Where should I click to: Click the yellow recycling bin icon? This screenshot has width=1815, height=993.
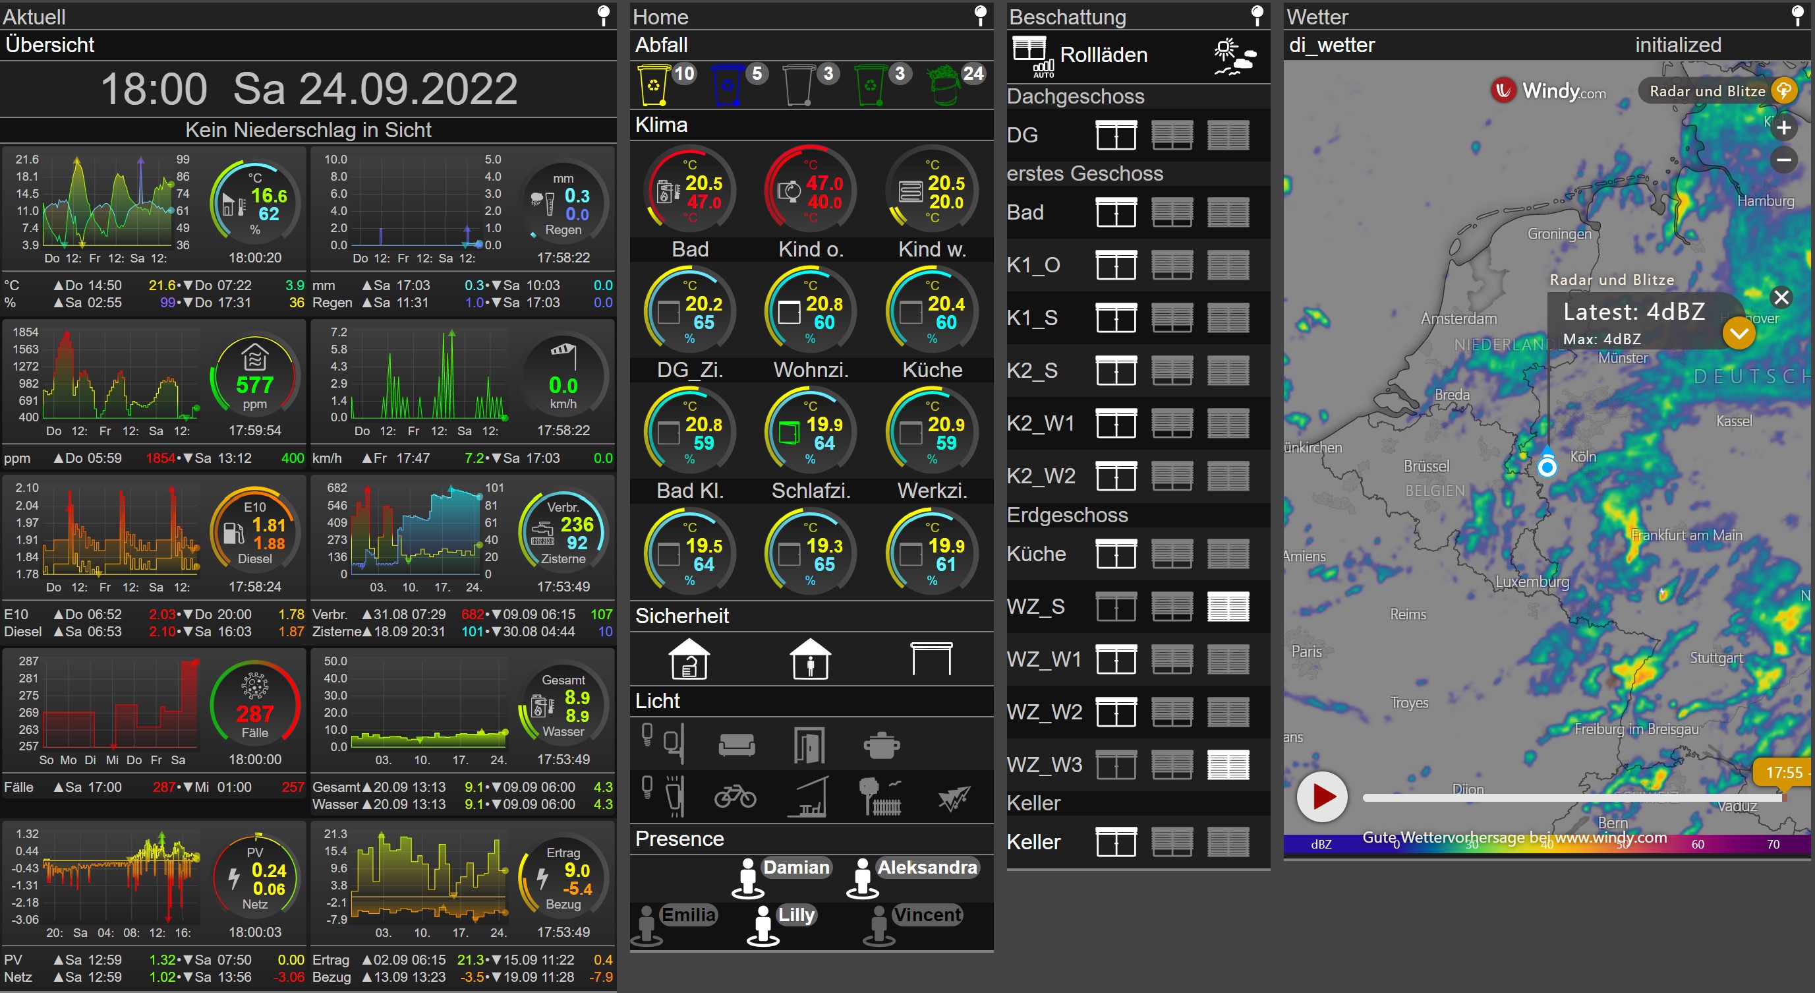(653, 85)
